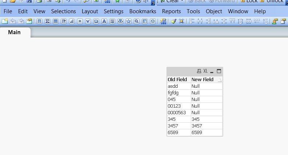The width and height of the screenshot is (288, 155).
Task: Open the Window menu
Action: pyautogui.click(x=238, y=11)
